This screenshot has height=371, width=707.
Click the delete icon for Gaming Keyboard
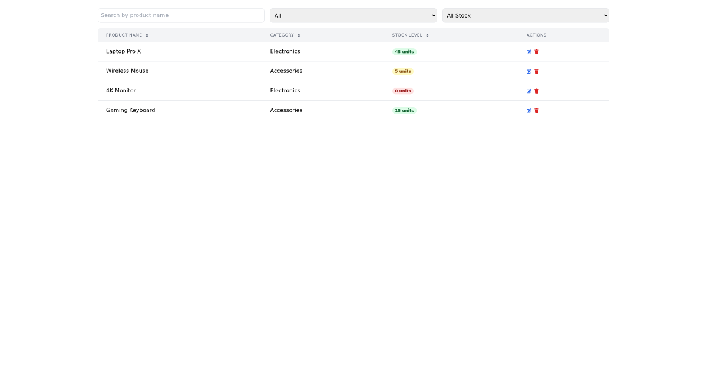(x=536, y=110)
